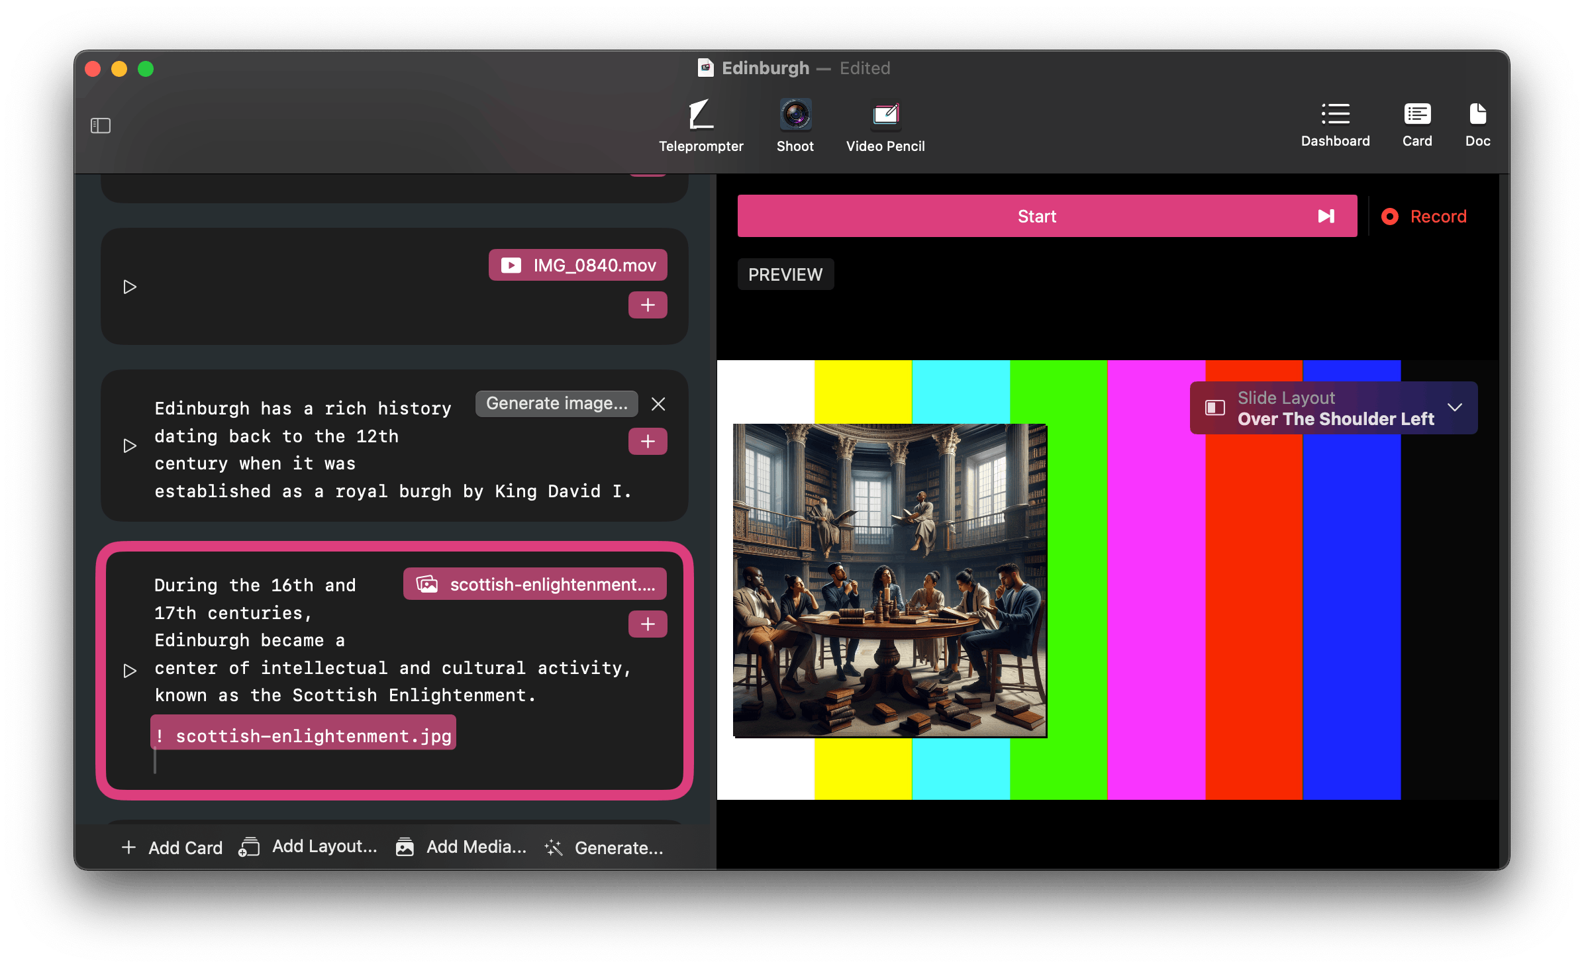Image resolution: width=1584 pixels, height=968 pixels.
Task: Open the Shoot camera tool
Action: (x=795, y=126)
